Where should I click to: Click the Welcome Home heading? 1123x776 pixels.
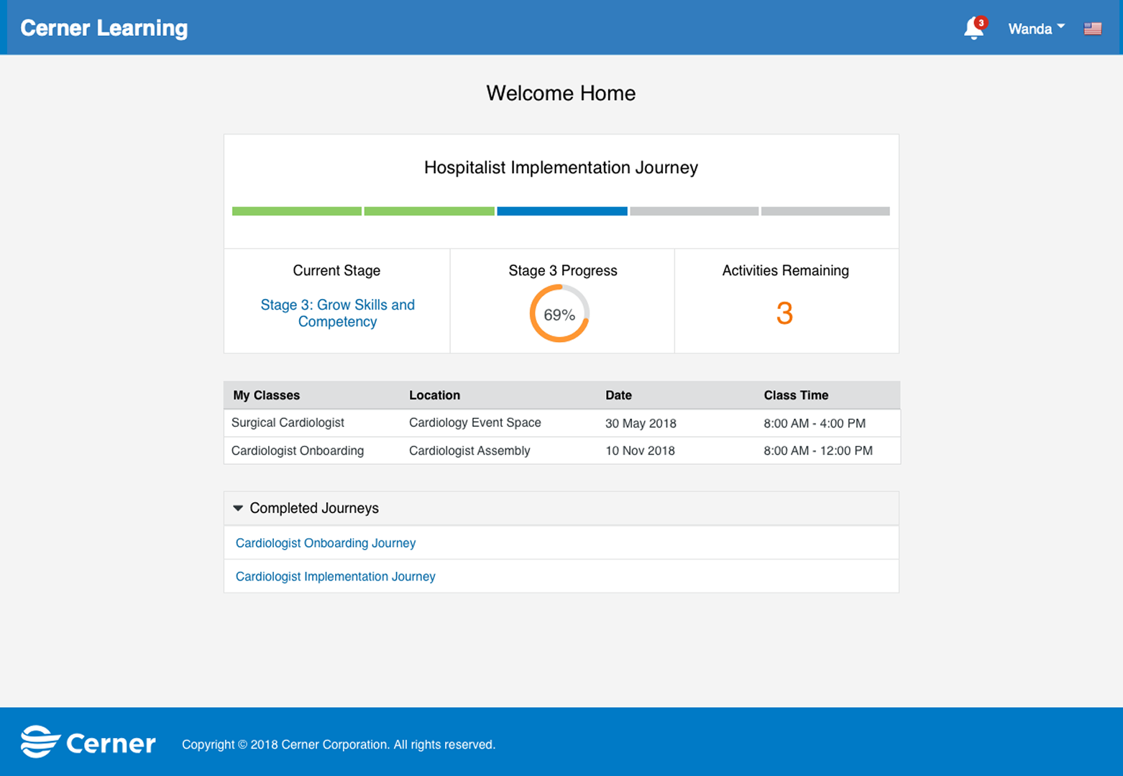(x=561, y=93)
